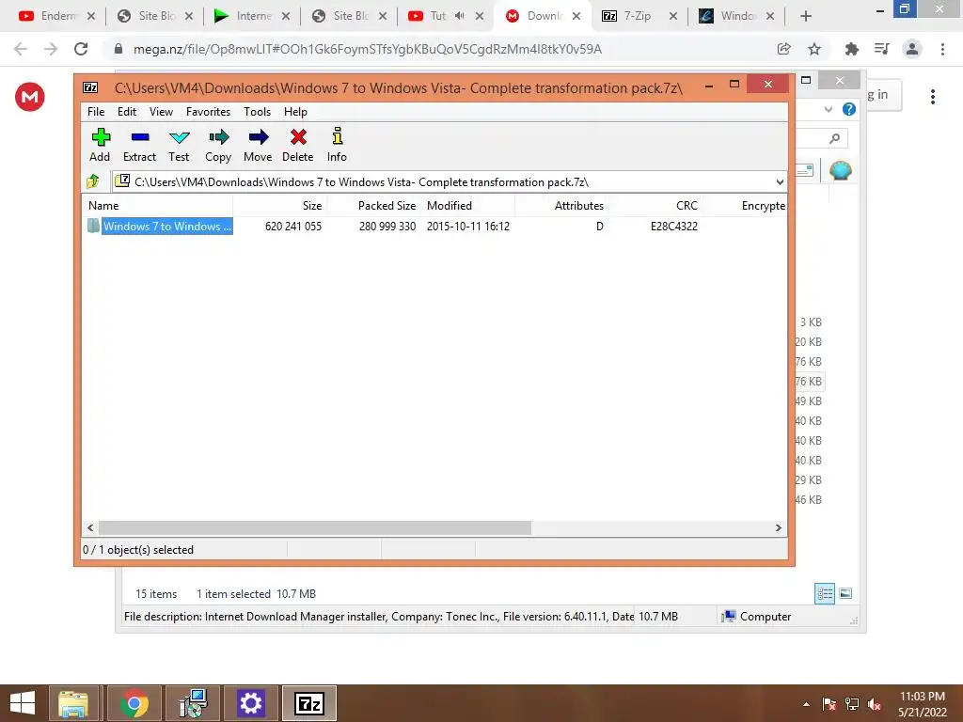Viewport: 963px width, 722px height.
Task: Sort by the Size column header
Action: 279,206
